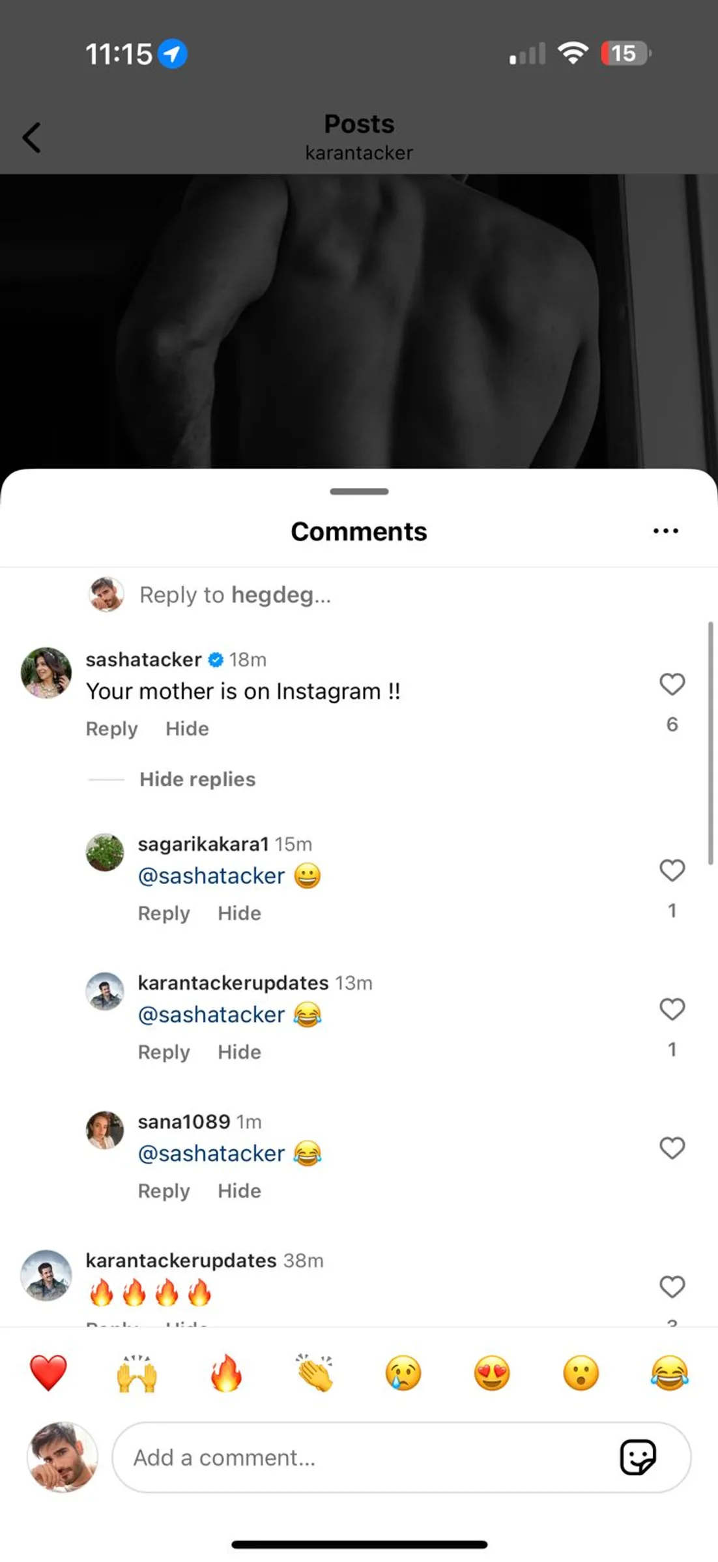718x1562 pixels.
Task: Tap the sticker icon in comment box
Action: click(637, 1457)
